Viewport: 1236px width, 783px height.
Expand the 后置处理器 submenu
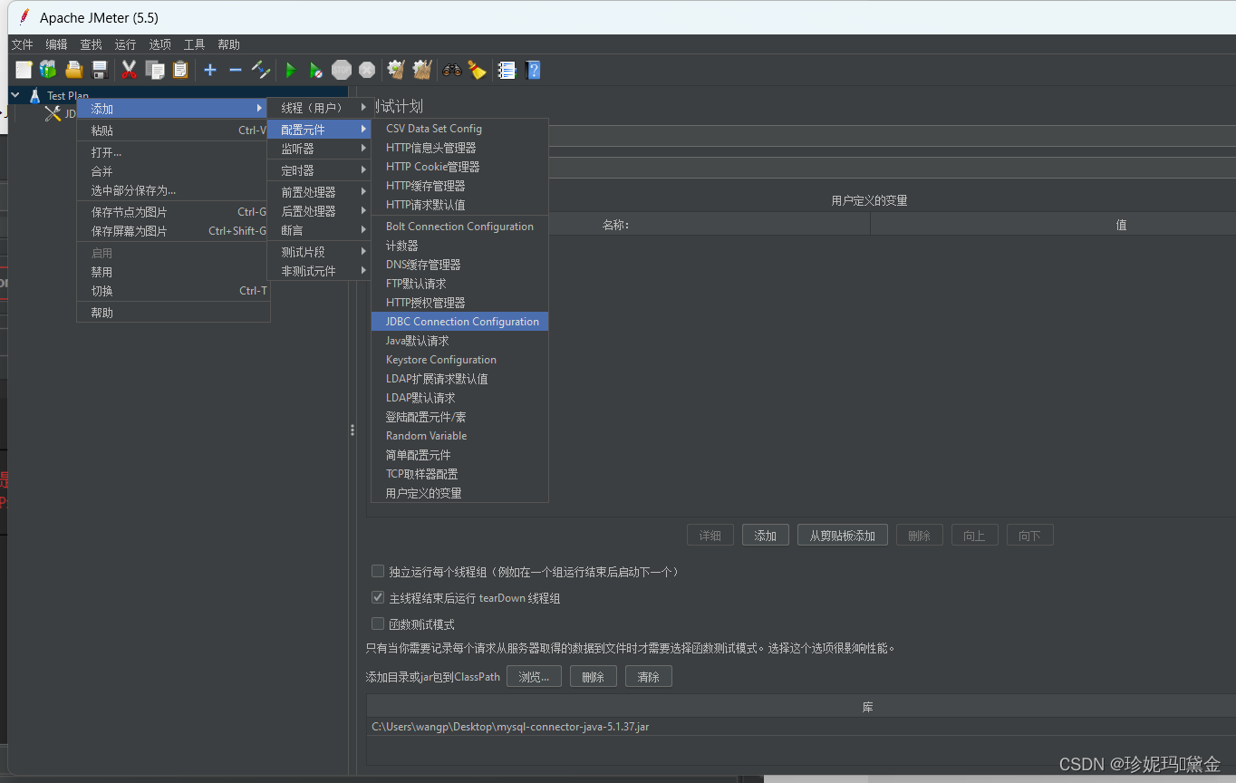tap(319, 211)
